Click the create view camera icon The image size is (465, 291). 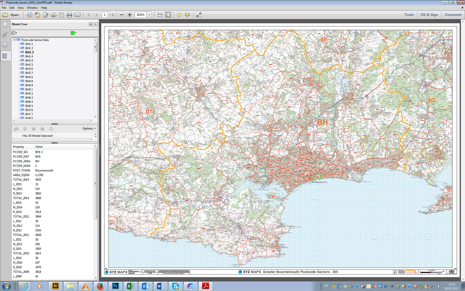click(x=16, y=129)
